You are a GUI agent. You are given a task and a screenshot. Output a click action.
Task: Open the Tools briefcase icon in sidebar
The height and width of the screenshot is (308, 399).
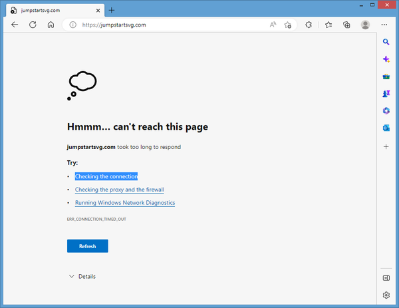(386, 77)
